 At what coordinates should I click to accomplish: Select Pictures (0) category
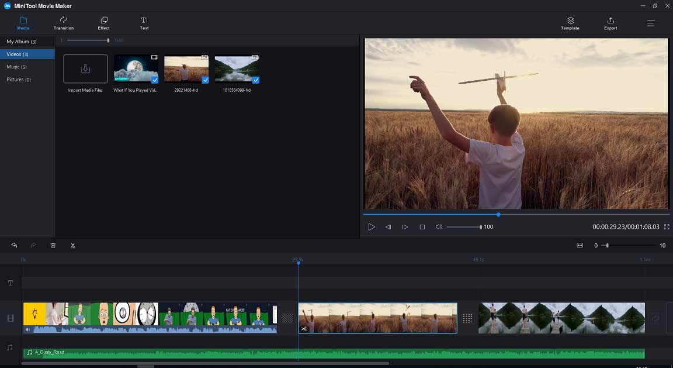(27, 80)
